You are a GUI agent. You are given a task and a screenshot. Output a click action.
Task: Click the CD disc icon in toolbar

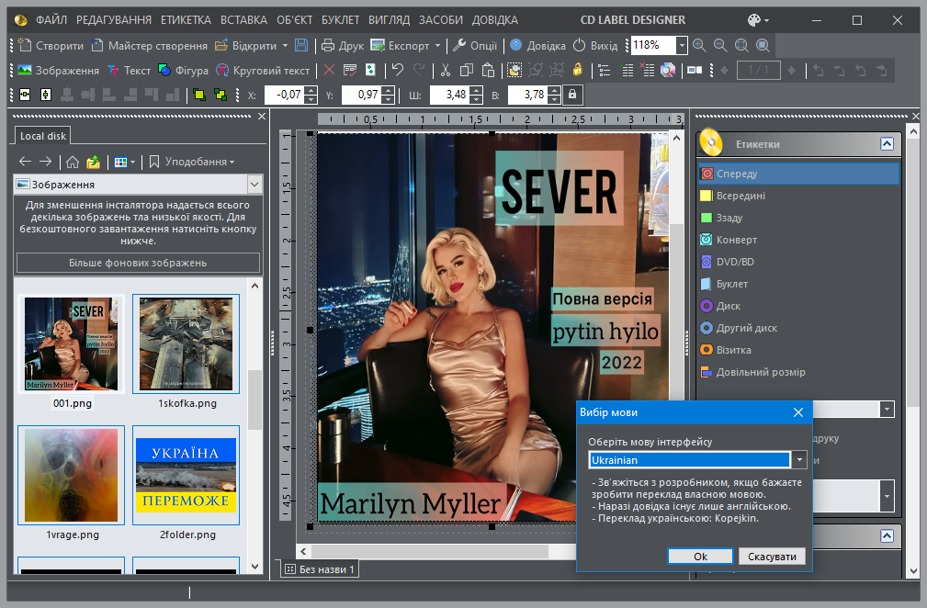click(668, 71)
